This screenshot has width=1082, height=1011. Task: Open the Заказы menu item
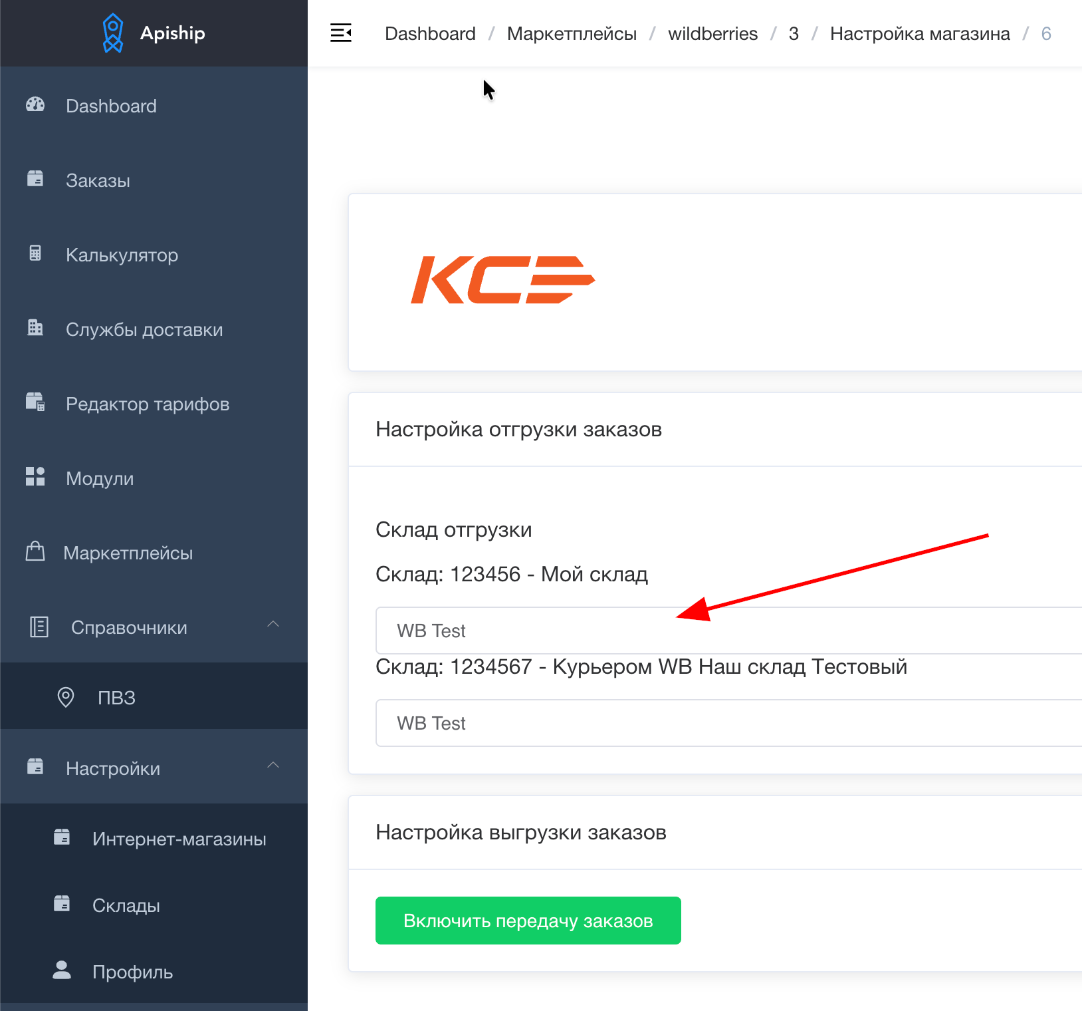pyautogui.click(x=154, y=180)
